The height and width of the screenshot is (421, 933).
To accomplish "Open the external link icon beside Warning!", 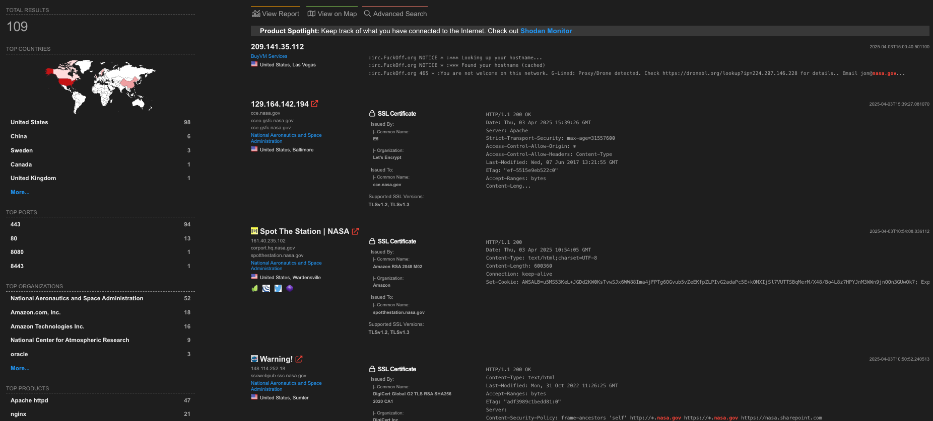I will click(299, 359).
